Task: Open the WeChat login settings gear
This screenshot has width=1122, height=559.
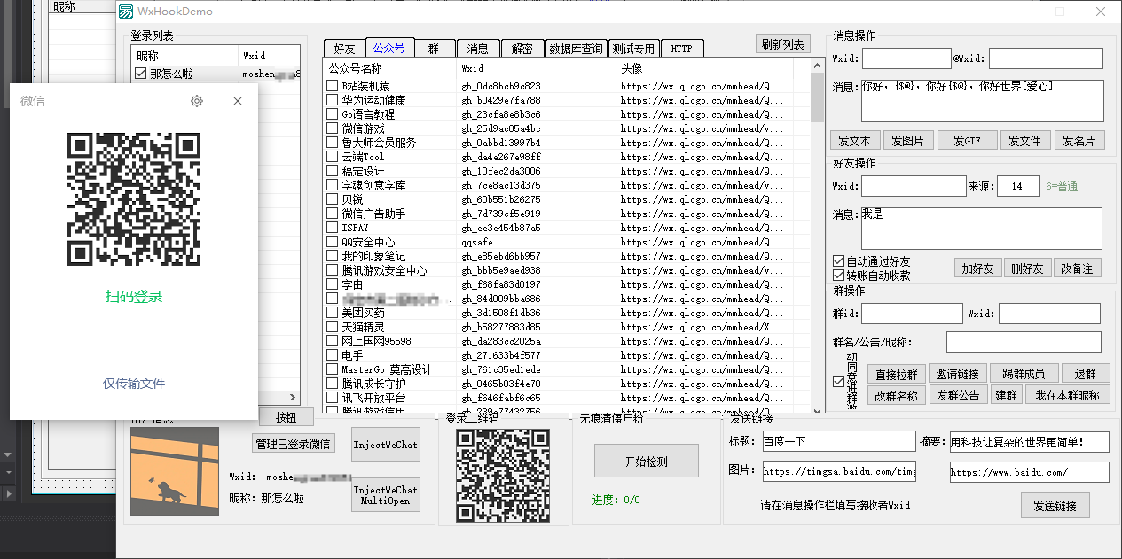Action: pos(197,101)
